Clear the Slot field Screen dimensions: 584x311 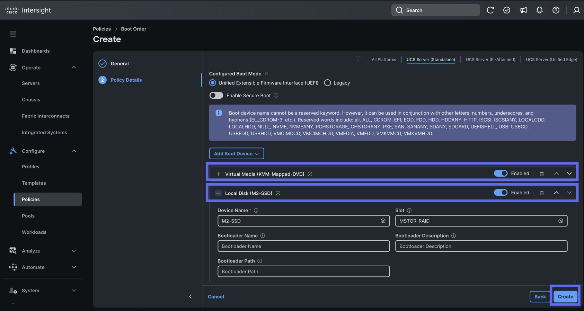coord(561,221)
